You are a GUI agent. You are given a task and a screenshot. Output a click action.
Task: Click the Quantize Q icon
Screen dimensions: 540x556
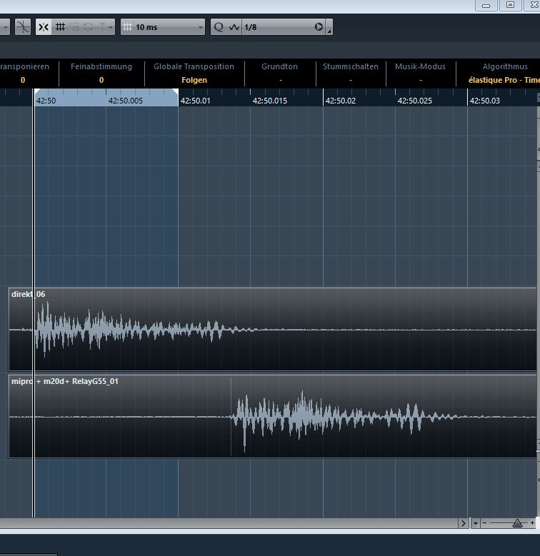click(219, 27)
